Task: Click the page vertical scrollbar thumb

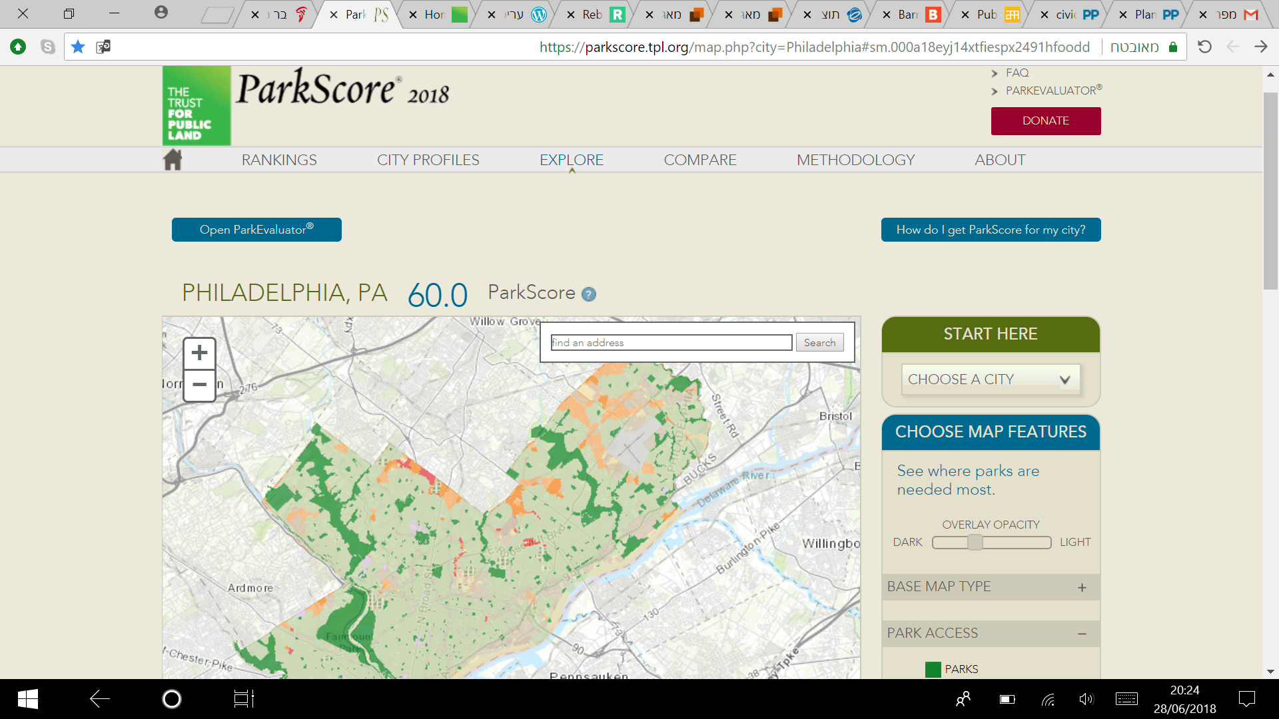Action: (x=1270, y=191)
